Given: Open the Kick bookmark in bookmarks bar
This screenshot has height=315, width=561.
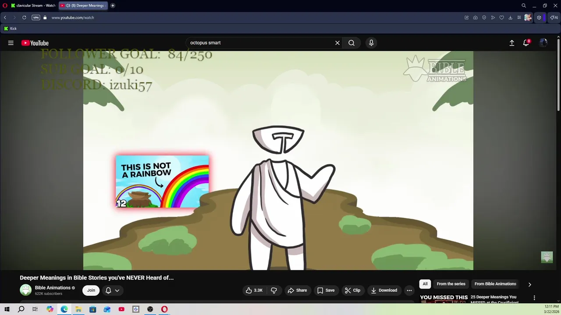Looking at the screenshot, I should coord(10,28).
